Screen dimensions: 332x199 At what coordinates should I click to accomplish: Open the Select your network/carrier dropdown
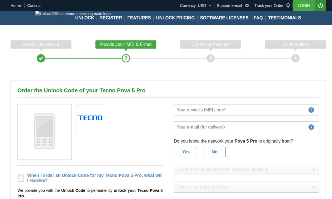pos(246,187)
